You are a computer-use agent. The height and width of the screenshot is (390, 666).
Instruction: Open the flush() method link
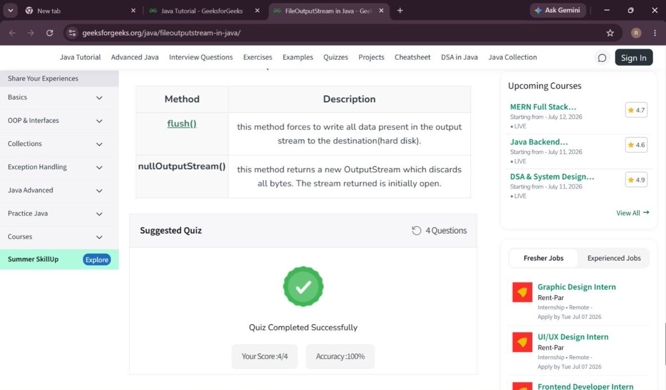(x=182, y=124)
